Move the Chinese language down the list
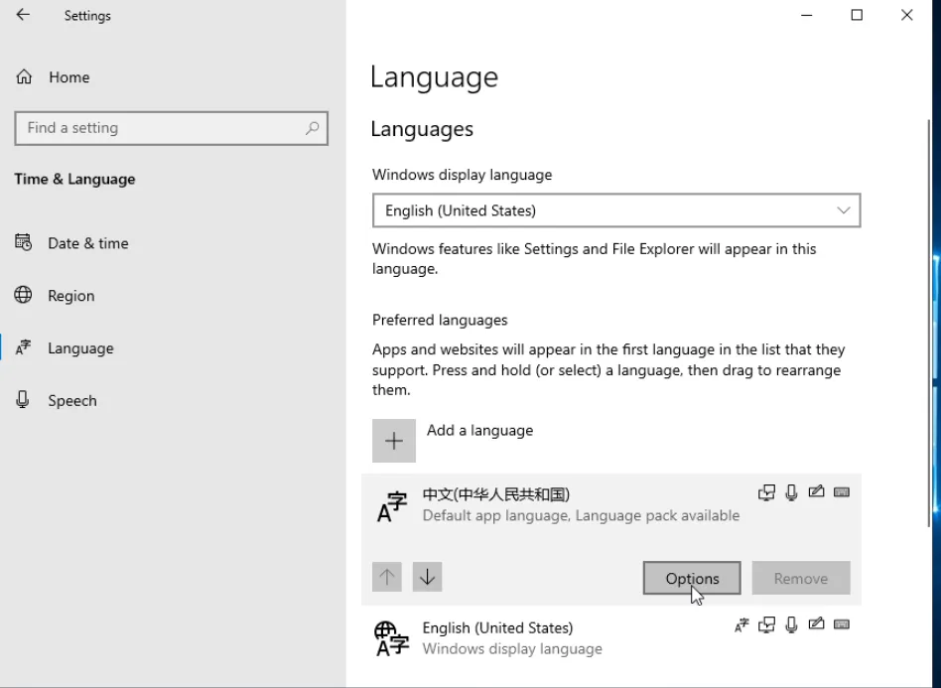The height and width of the screenshot is (688, 941). coord(427,577)
